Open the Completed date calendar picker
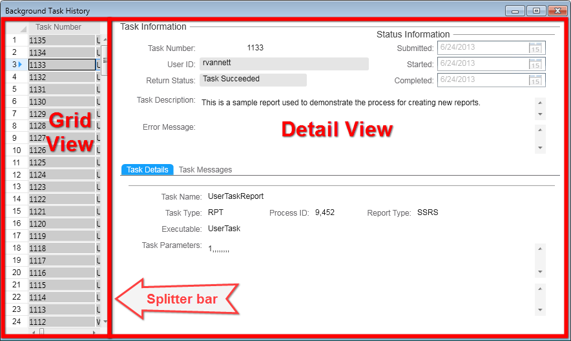This screenshot has width=571, height=341. tap(535, 80)
